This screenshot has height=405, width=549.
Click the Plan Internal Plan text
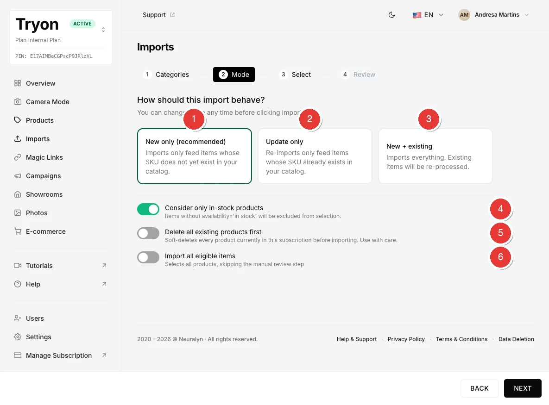pyautogui.click(x=38, y=40)
